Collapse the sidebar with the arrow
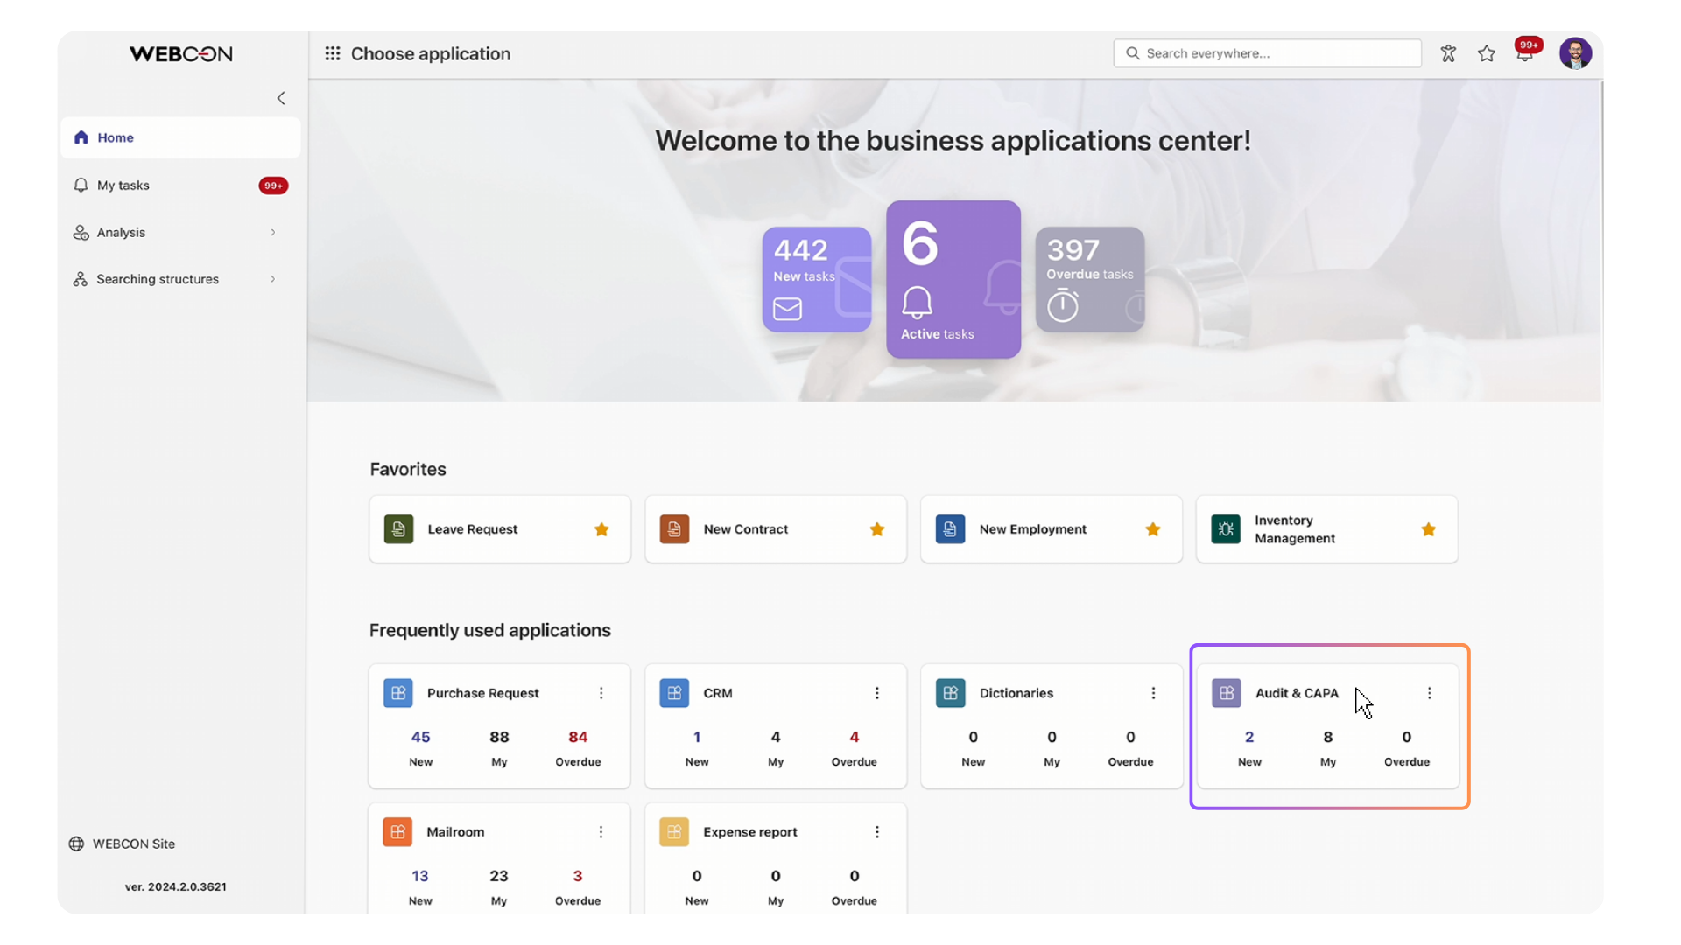This screenshot has width=1681, height=945. point(281,98)
